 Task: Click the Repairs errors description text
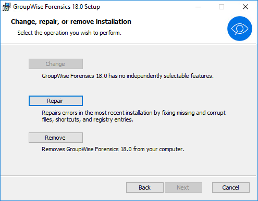[133, 116]
